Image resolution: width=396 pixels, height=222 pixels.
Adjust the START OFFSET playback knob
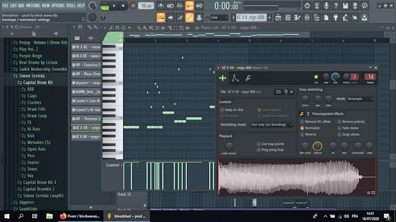229,146
